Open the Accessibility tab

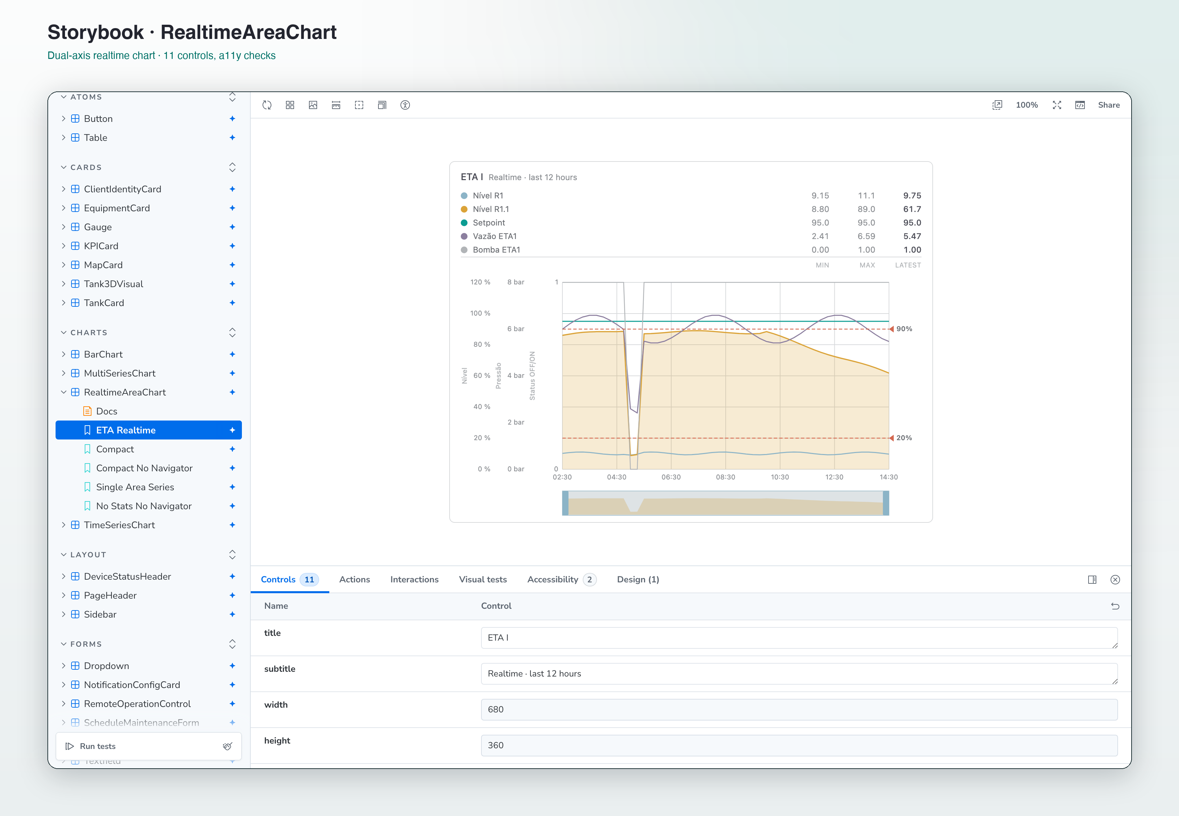562,579
